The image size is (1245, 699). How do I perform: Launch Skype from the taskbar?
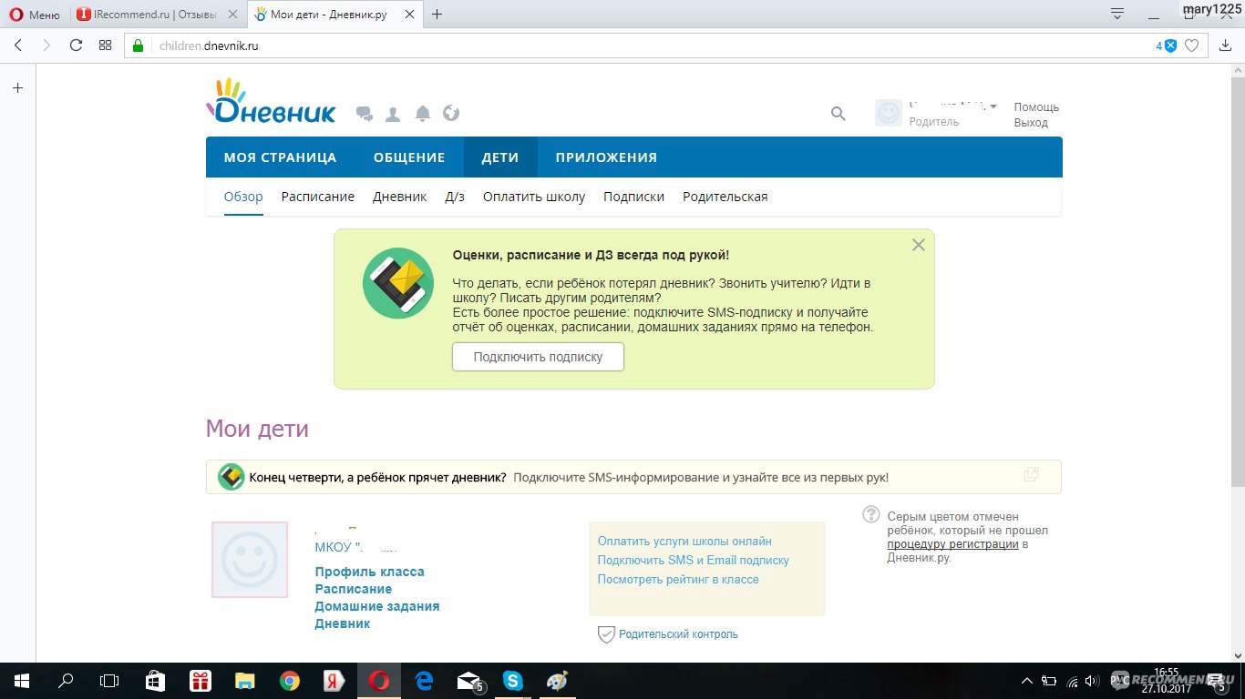[513, 681]
